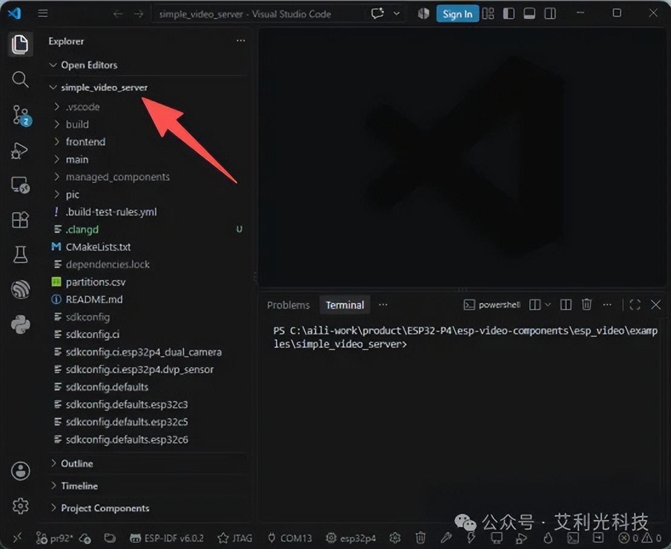Open the Testing flask view

tap(20, 255)
